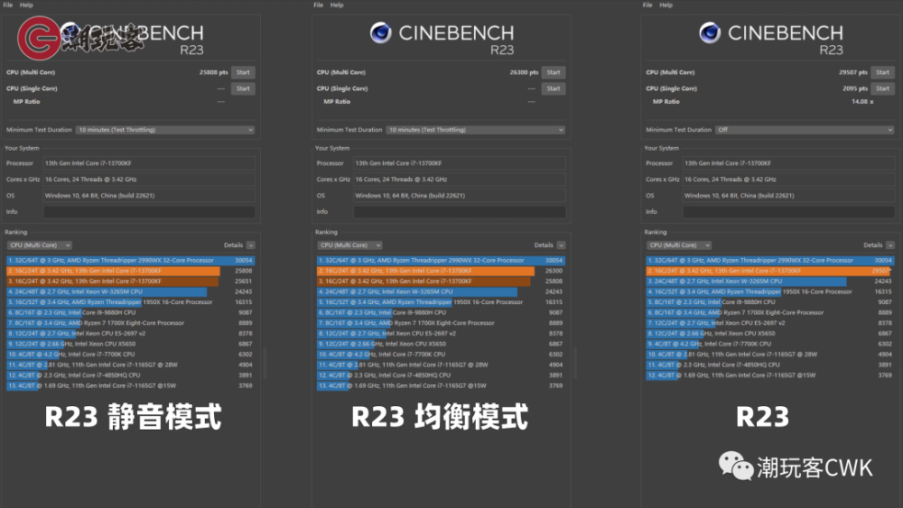The height and width of the screenshot is (508, 903).
Task: Open CPU (Multi Core) ranking dropdown, left window
Action: 39,245
